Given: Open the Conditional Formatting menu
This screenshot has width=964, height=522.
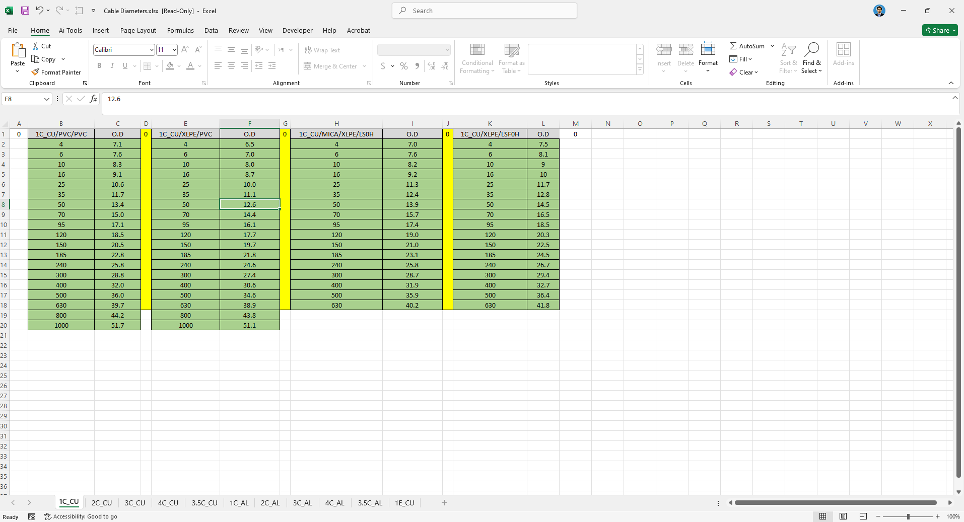Looking at the screenshot, I should (477, 58).
